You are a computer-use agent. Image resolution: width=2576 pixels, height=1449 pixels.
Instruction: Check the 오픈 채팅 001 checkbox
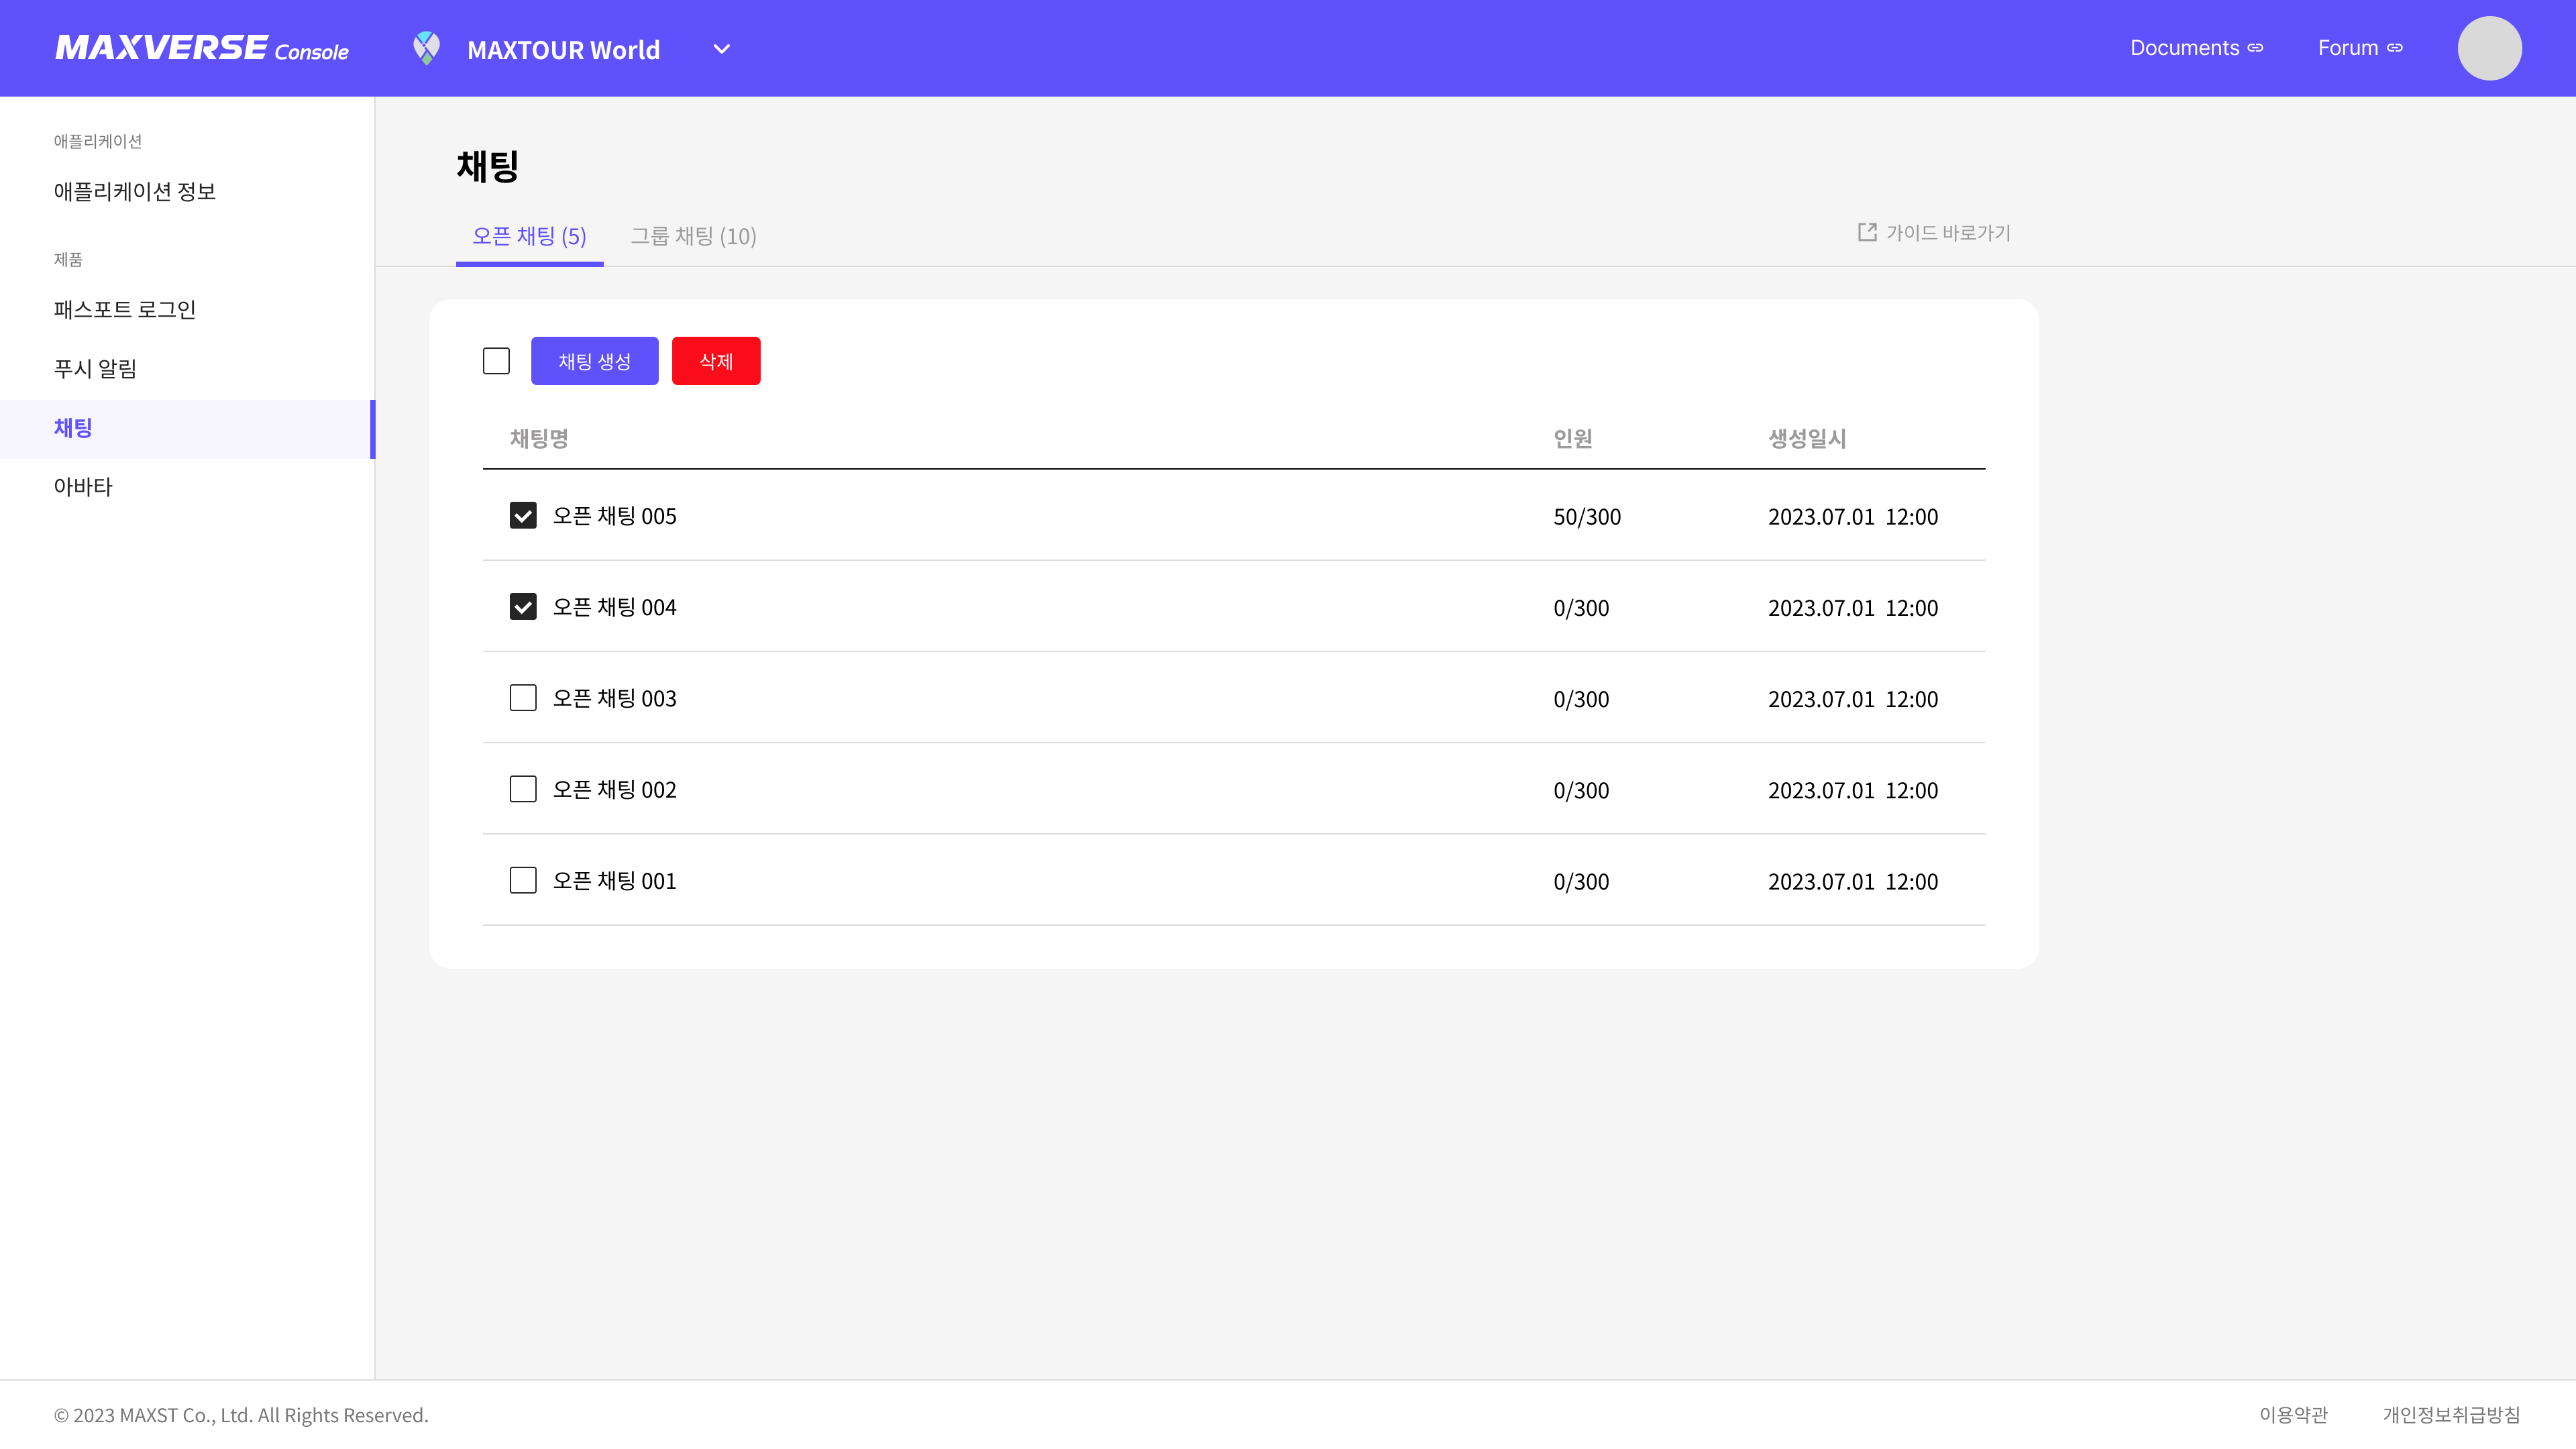pos(523,880)
